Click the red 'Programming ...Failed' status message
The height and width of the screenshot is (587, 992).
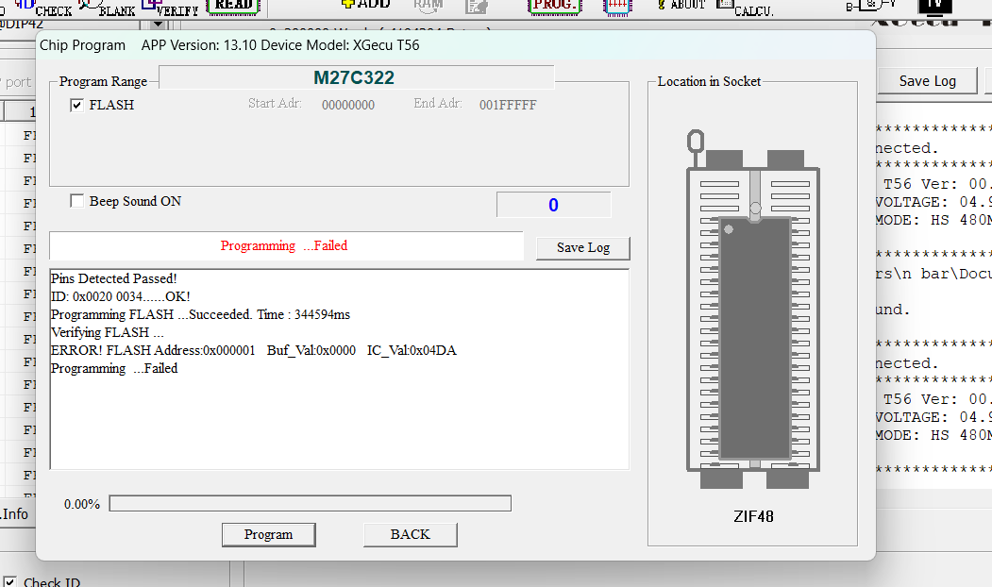(284, 245)
